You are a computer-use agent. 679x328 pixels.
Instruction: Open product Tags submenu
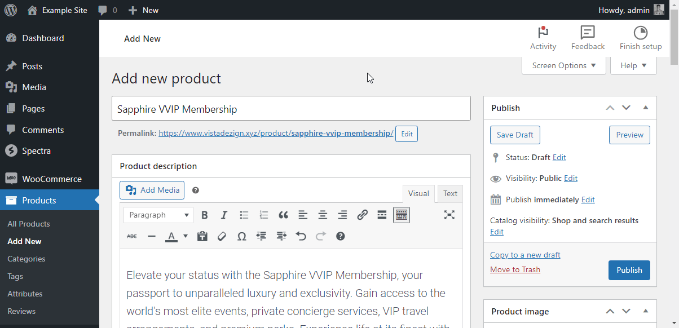tap(15, 276)
